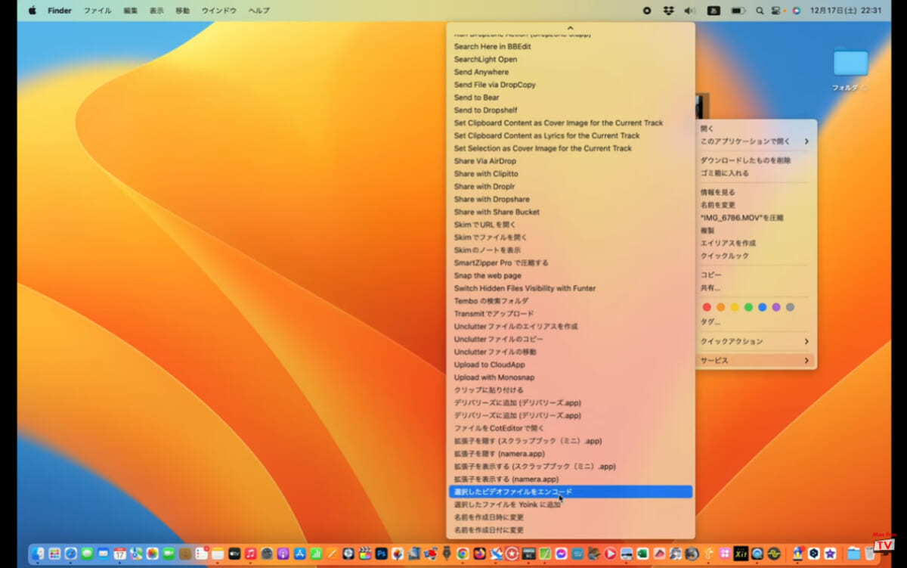Open the 表示 menu in menu bar

tap(156, 11)
